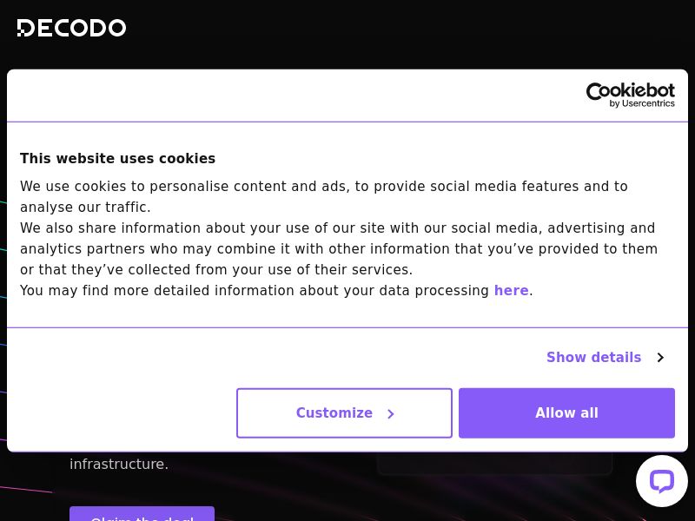Click the 'by Usercentrics' tagline under Cookiebot
Screen dimensions: 695x521
(642, 104)
